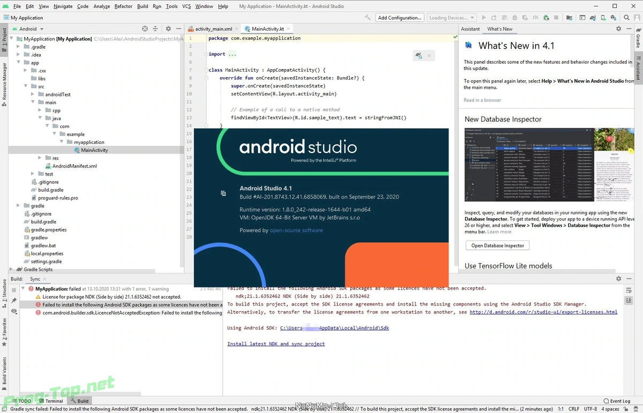
Task: Open the Android view dropdown
Action: [28, 29]
